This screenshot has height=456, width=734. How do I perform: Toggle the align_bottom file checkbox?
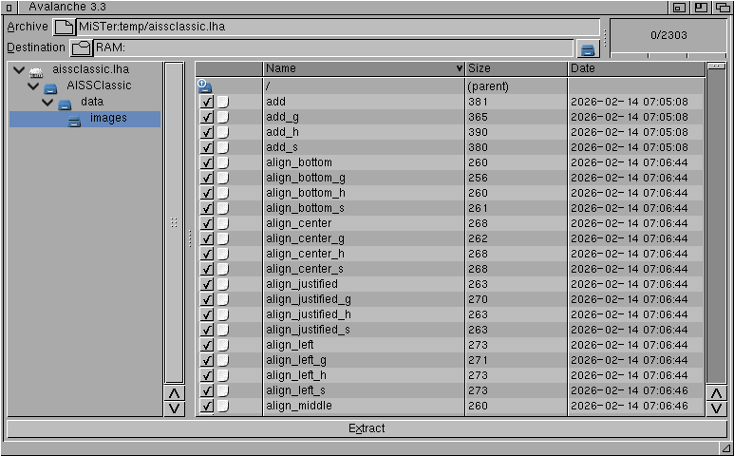[x=207, y=162]
